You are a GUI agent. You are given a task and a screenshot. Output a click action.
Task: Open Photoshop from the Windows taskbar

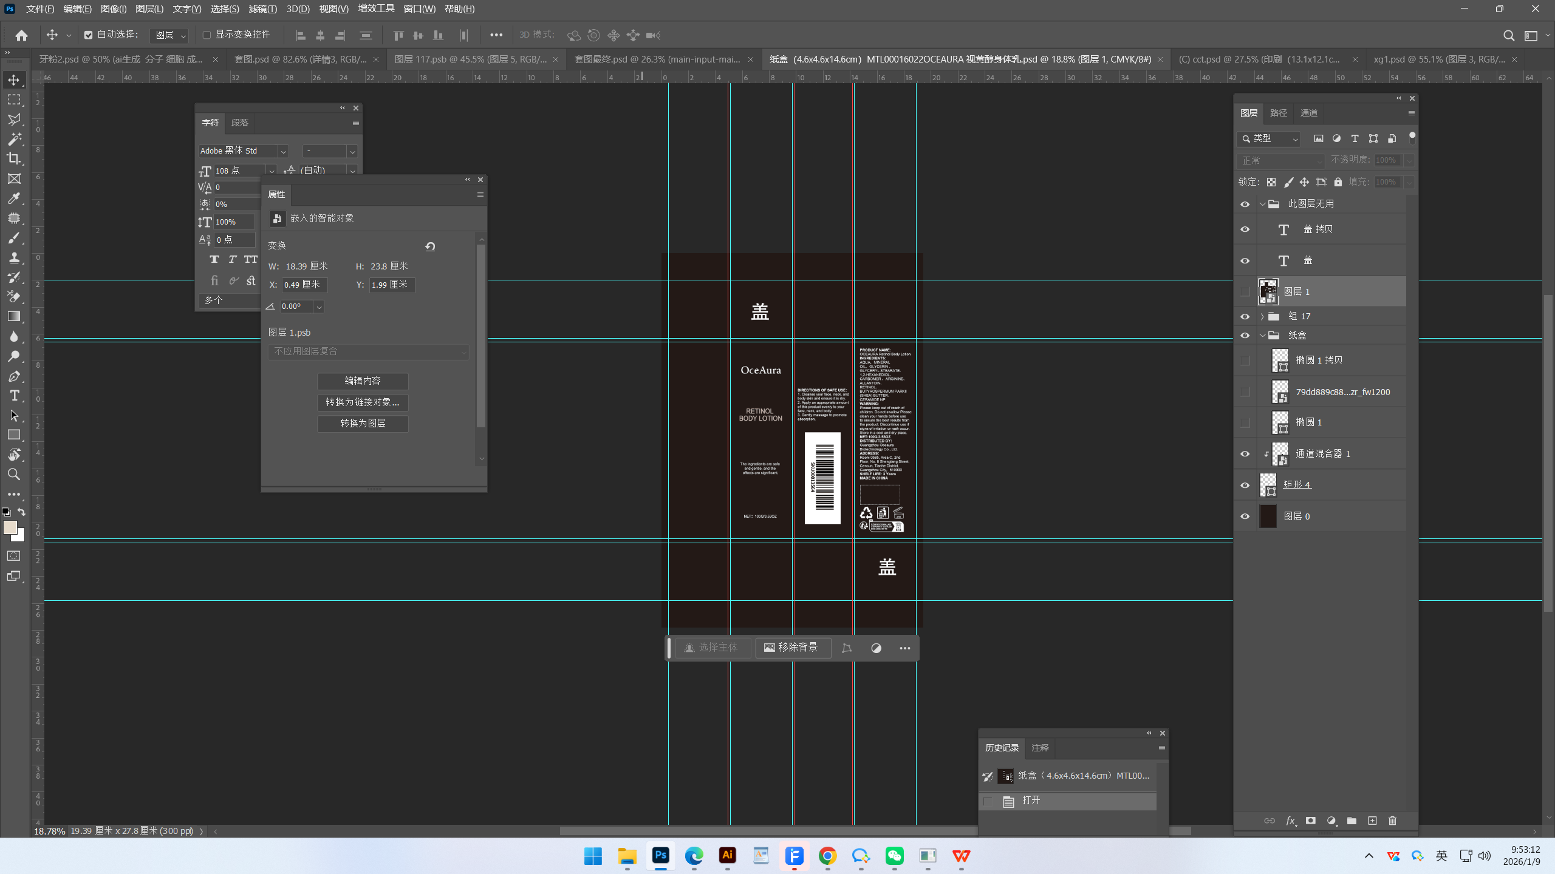[x=660, y=856]
